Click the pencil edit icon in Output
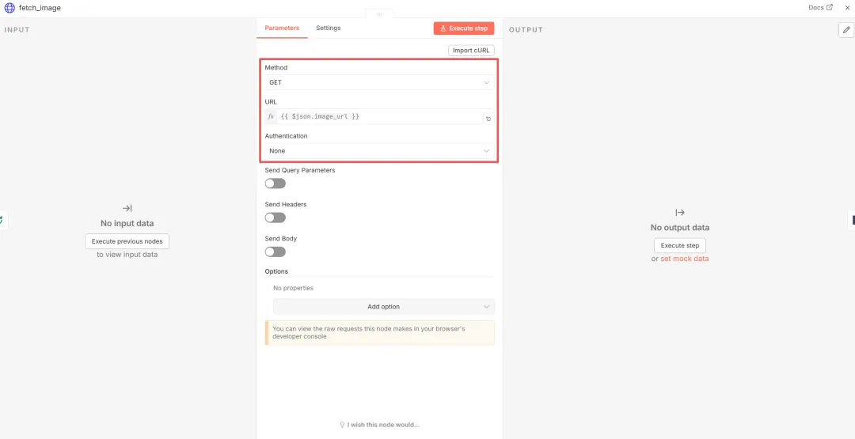This screenshot has height=439, width=855. pyautogui.click(x=846, y=30)
